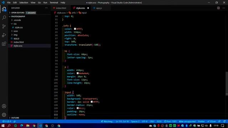Click the UTF-8 encoding status
Image resolution: width=228 pixels, height=128 pixels.
pos(145,122)
